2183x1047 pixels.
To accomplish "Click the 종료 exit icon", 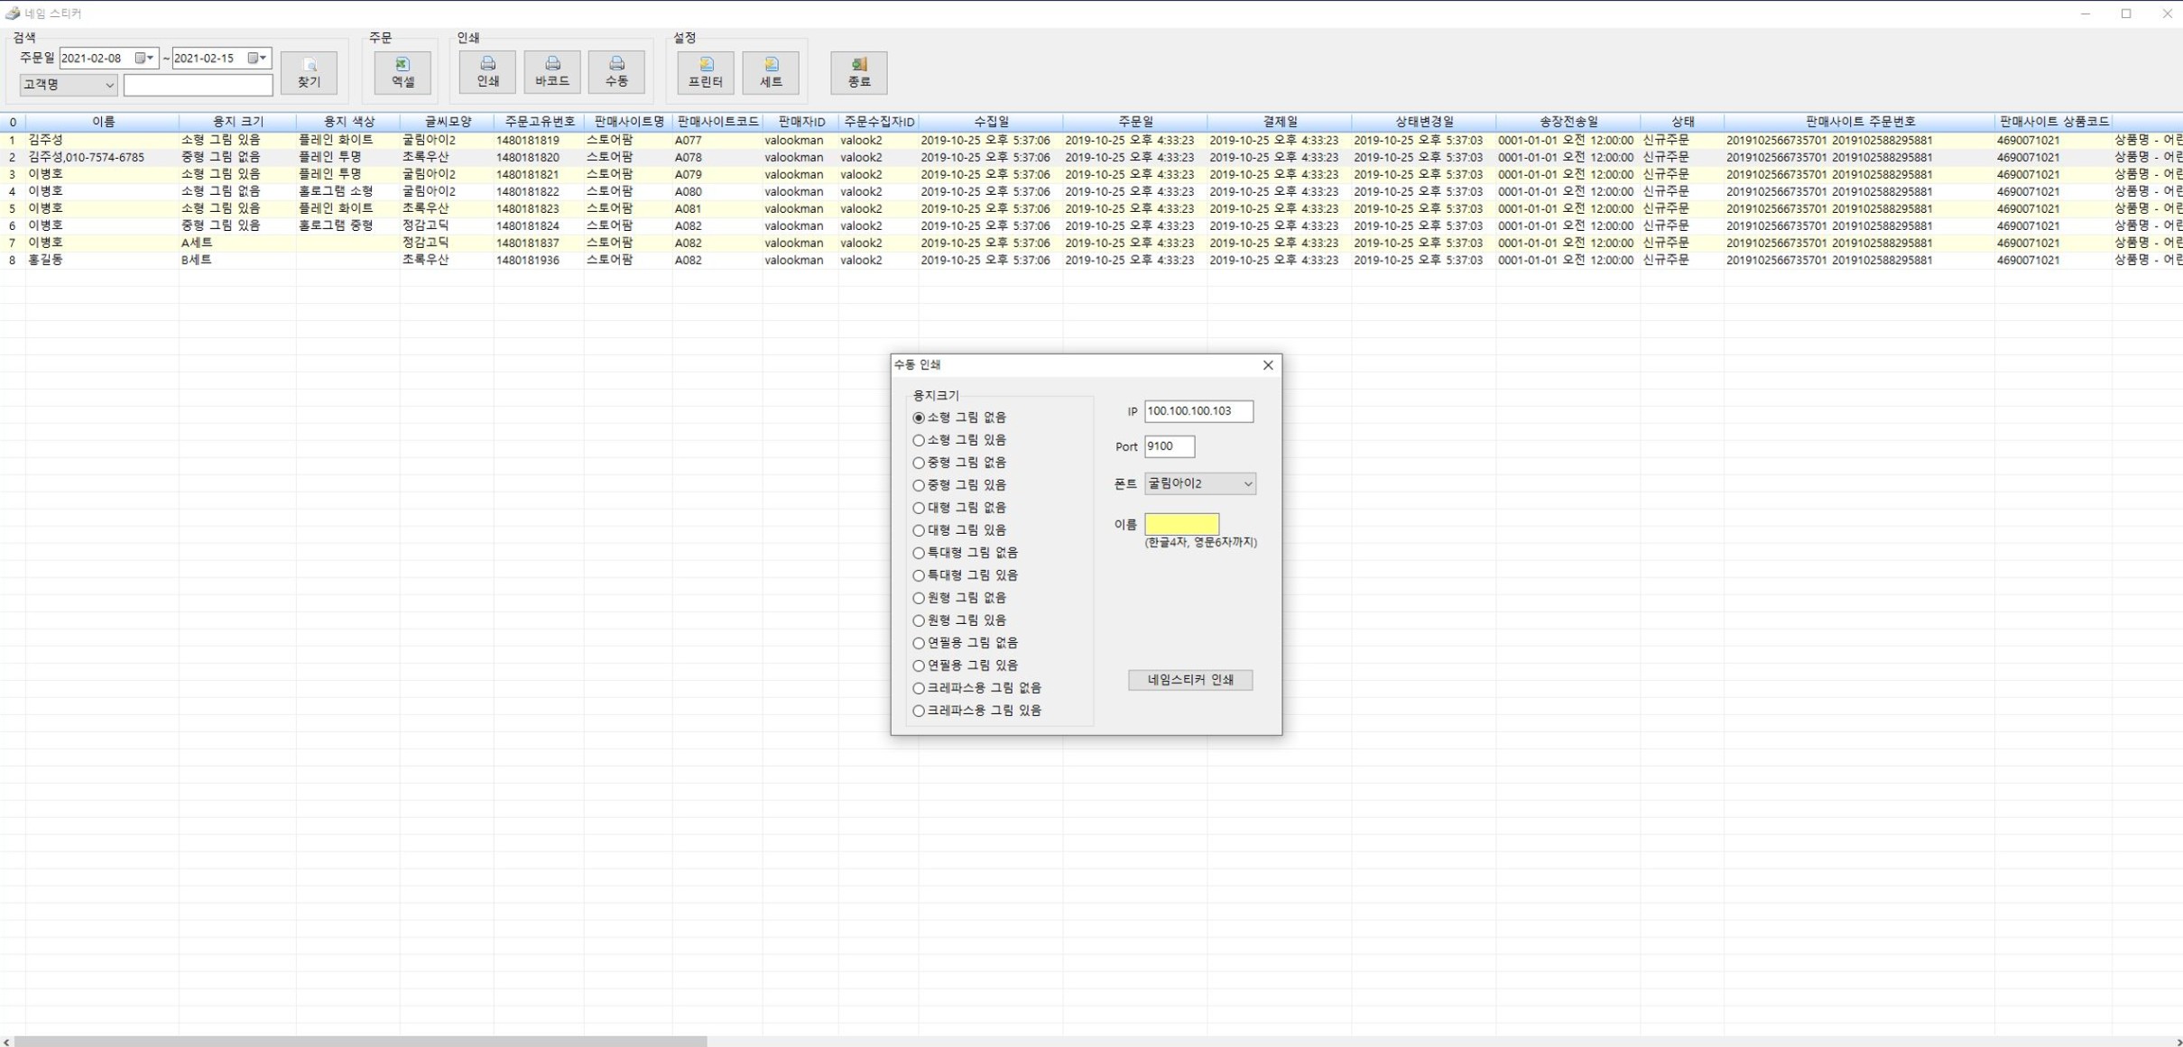I will coord(858,72).
